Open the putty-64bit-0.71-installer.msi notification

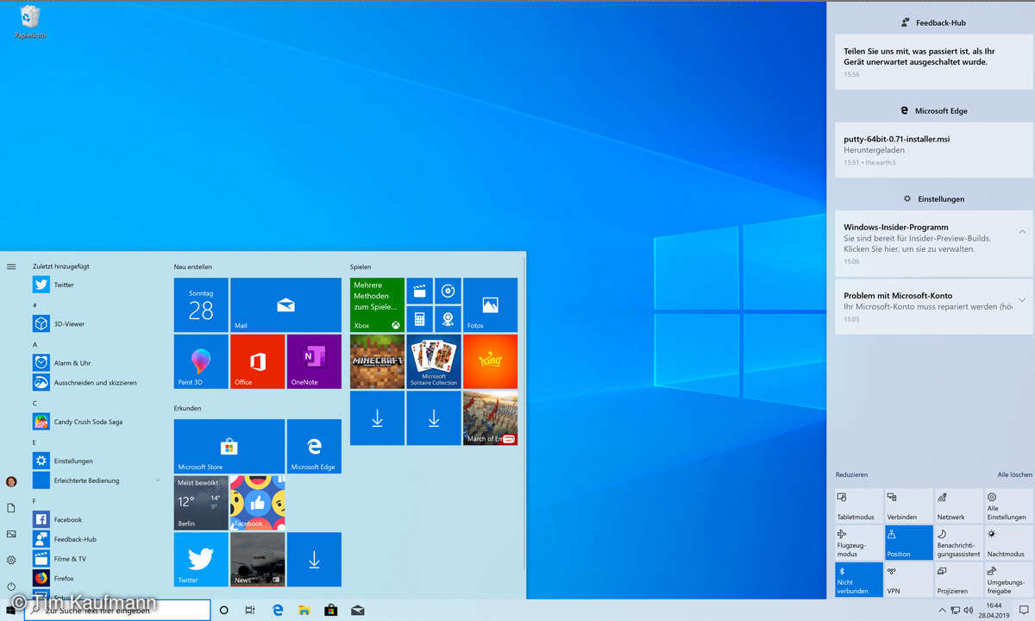tap(934, 149)
